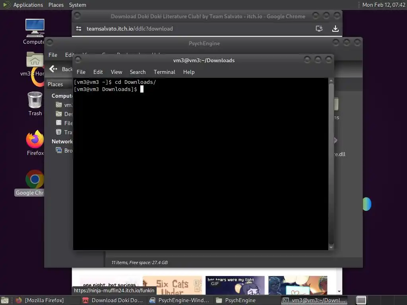The width and height of the screenshot is (407, 305).
Task: Select the File System entry in sidebar
Action: [64, 123]
